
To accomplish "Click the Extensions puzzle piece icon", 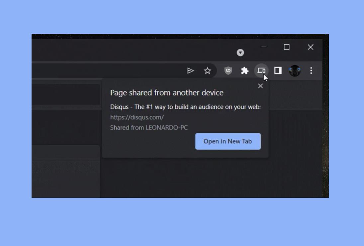I will (245, 70).
